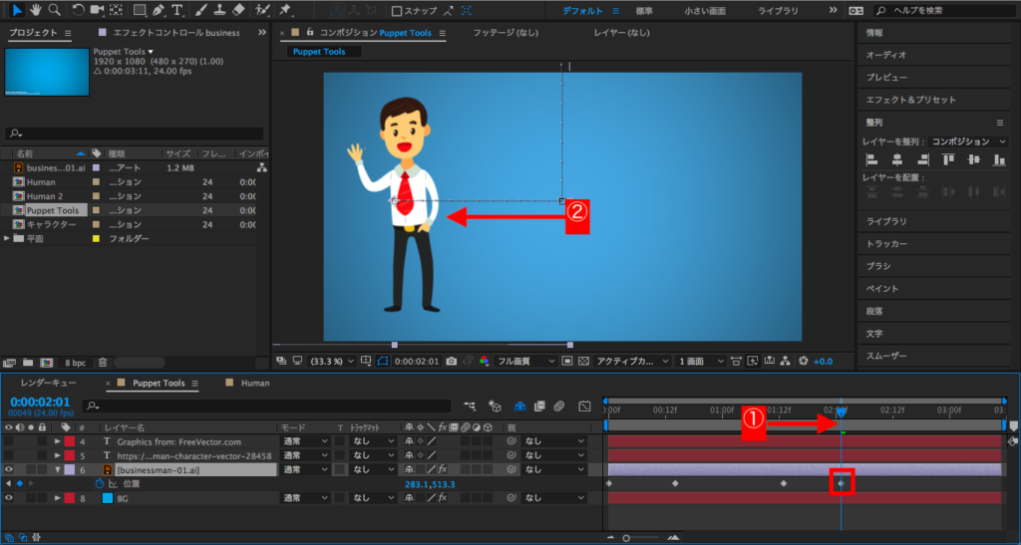Enable the スナップ checkbox
This screenshot has width=1021, height=545.
[397, 11]
